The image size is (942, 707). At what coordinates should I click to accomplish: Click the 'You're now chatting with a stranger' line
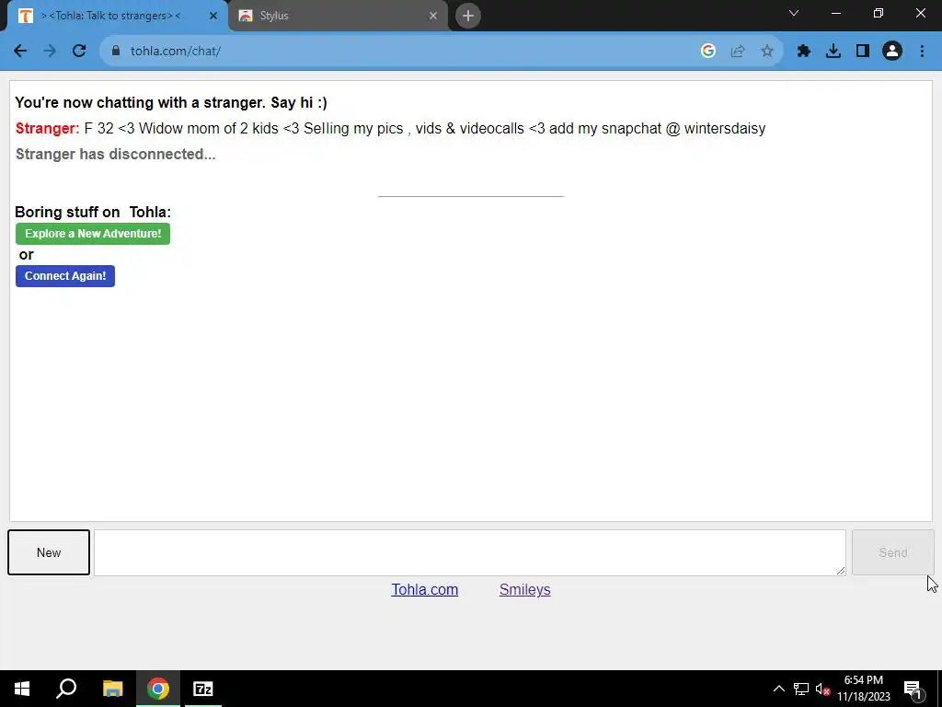tap(171, 103)
